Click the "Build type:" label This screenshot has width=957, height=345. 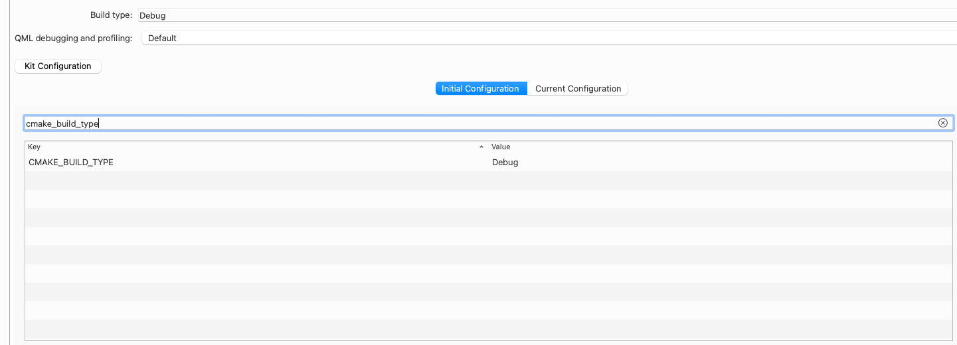click(x=111, y=15)
